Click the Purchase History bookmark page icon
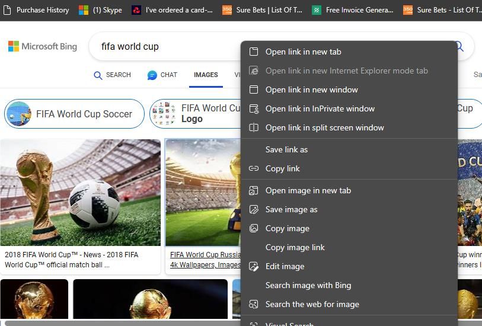Viewport: 482px width, 326px height. point(7,10)
